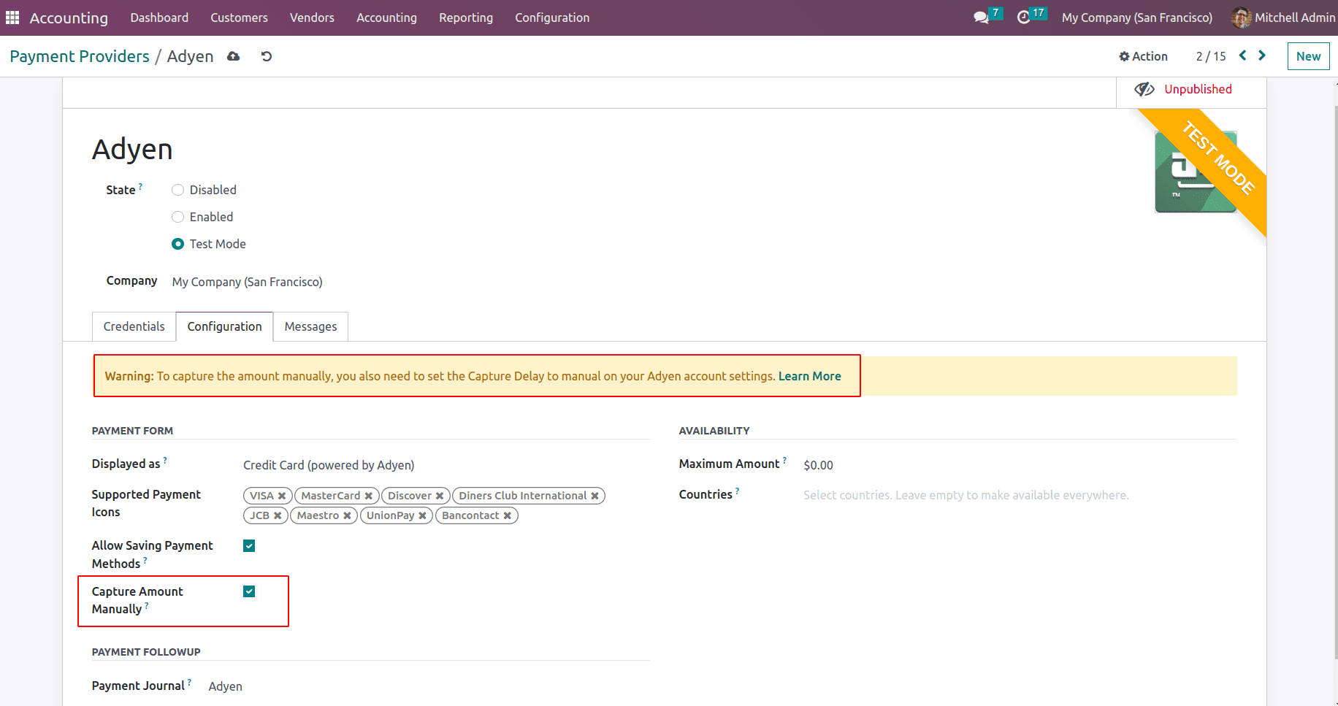Screen dimensions: 1338x706
Task: Click the New button
Action: (x=1308, y=56)
